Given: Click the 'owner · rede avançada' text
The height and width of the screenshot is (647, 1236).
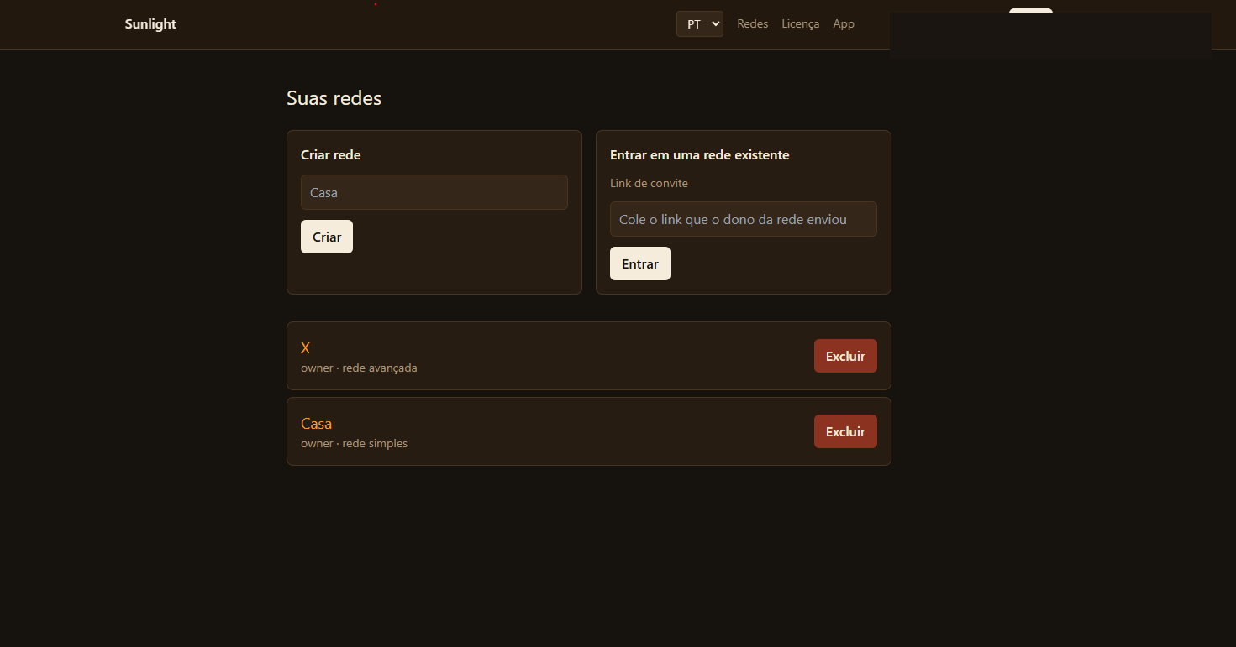Looking at the screenshot, I should [359, 368].
